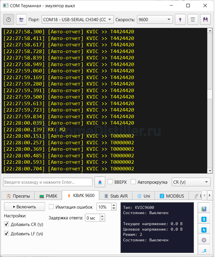Click the END arrow toolbar button
This screenshot has width=215, height=257.
(x=21, y=20)
